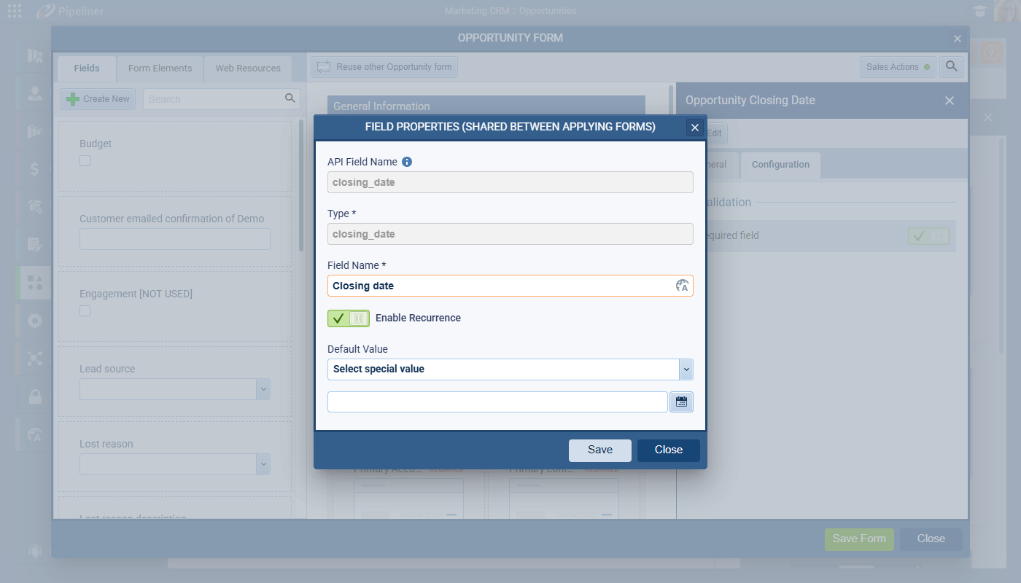Click the translate icon in Field Name
This screenshot has width=1021, height=583.
click(x=682, y=286)
